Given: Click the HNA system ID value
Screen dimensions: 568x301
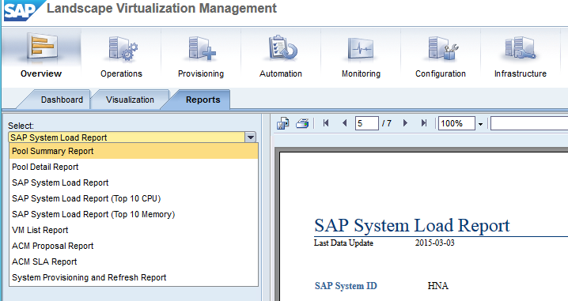Looking at the screenshot, I should (x=438, y=286).
